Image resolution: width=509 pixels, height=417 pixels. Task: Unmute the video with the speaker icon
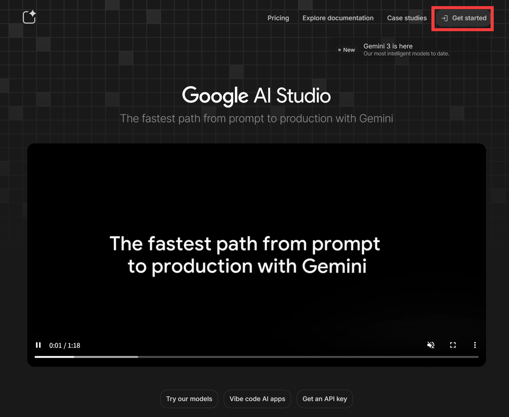tap(431, 345)
